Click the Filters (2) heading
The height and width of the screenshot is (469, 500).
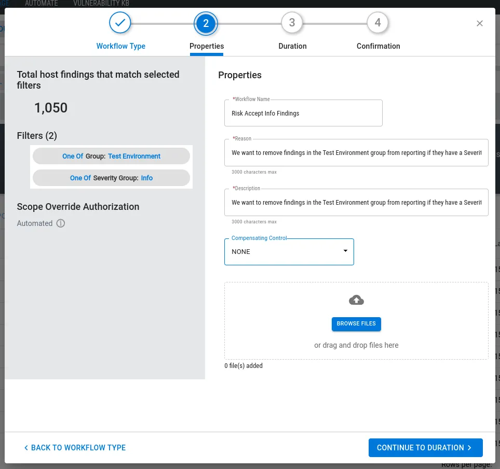tap(37, 136)
